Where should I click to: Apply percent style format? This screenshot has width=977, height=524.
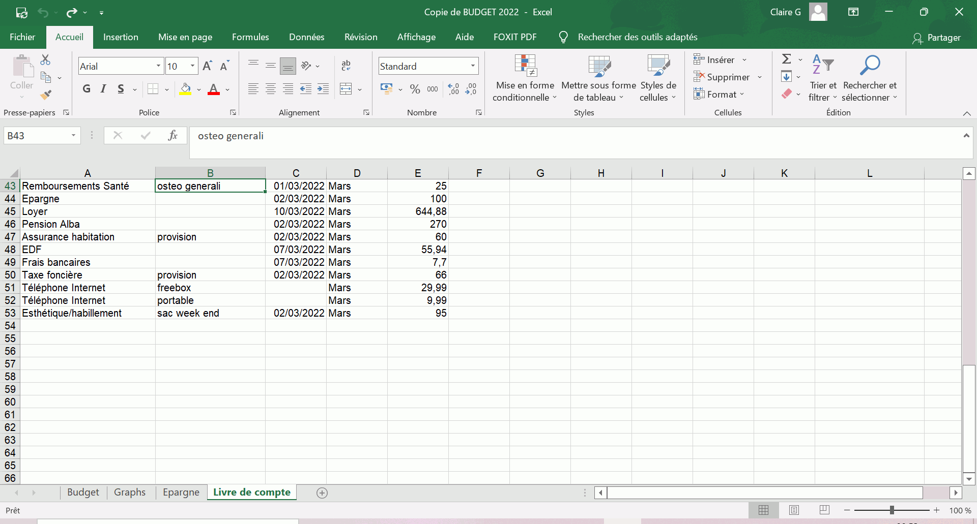[415, 89]
